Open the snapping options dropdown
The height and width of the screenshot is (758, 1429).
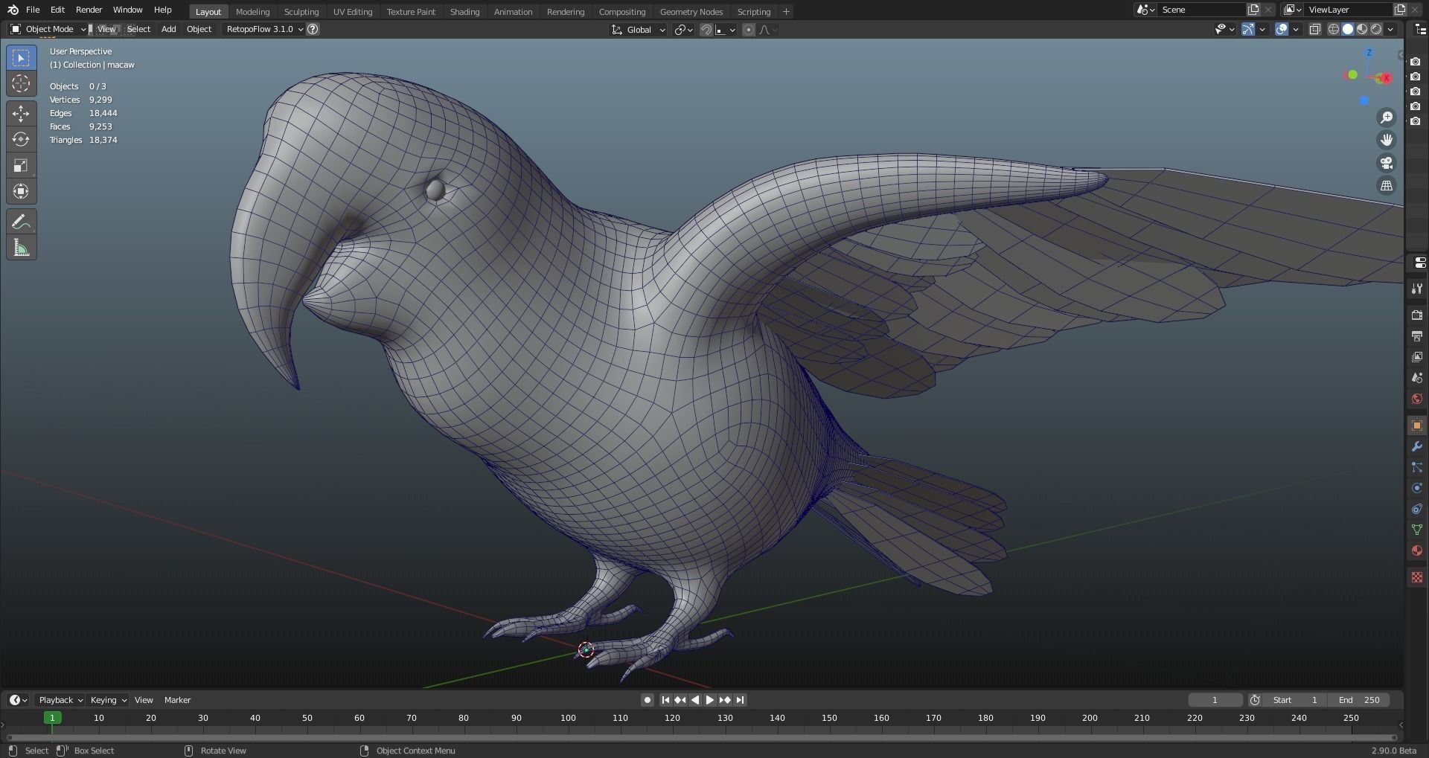726,30
